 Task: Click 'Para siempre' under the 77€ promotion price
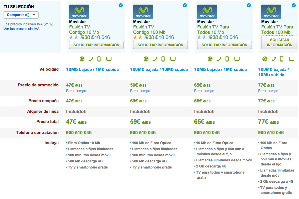[x=269, y=91]
